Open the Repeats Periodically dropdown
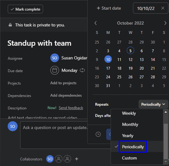 click(153, 104)
